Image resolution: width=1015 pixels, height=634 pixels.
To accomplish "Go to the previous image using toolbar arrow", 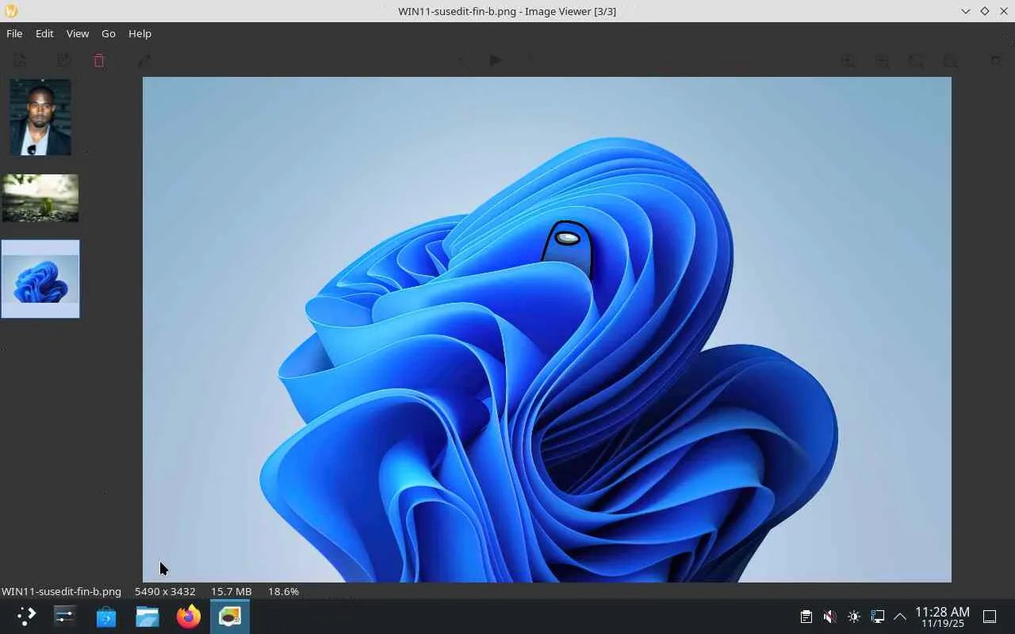I will point(460,60).
